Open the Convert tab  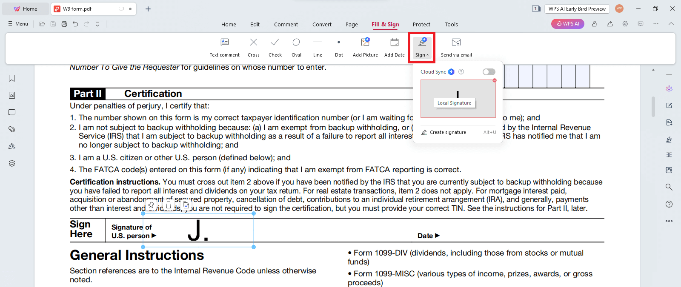tap(322, 25)
